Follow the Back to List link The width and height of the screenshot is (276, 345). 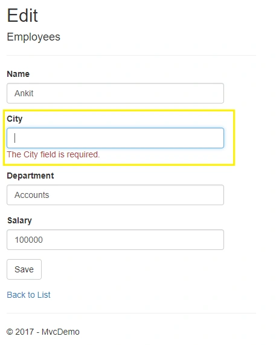coord(28,295)
